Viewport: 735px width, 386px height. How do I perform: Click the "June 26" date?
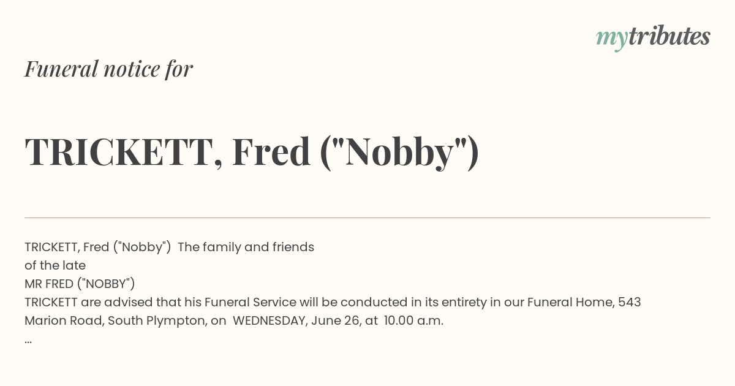coord(336,320)
